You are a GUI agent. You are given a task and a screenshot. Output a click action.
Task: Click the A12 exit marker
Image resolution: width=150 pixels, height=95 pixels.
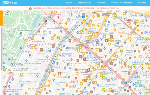coord(38,32)
